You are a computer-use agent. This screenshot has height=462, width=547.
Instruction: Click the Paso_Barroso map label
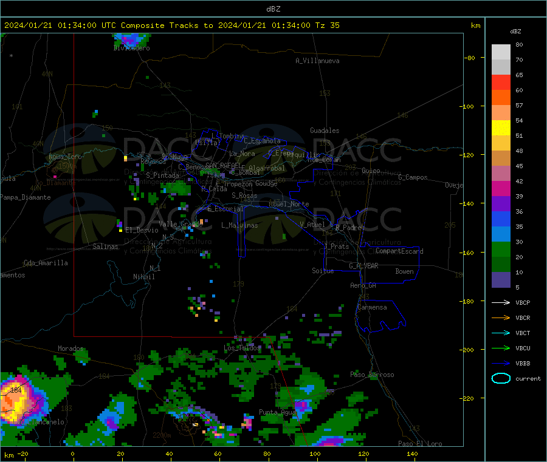[372, 375]
